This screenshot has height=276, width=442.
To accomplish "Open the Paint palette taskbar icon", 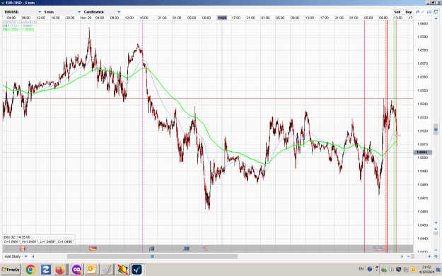I will click(107, 270).
